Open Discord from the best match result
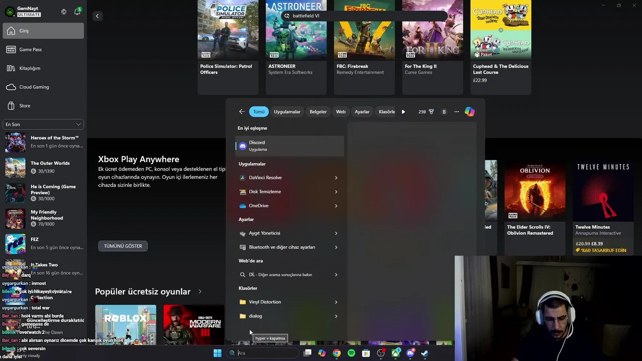 point(290,145)
